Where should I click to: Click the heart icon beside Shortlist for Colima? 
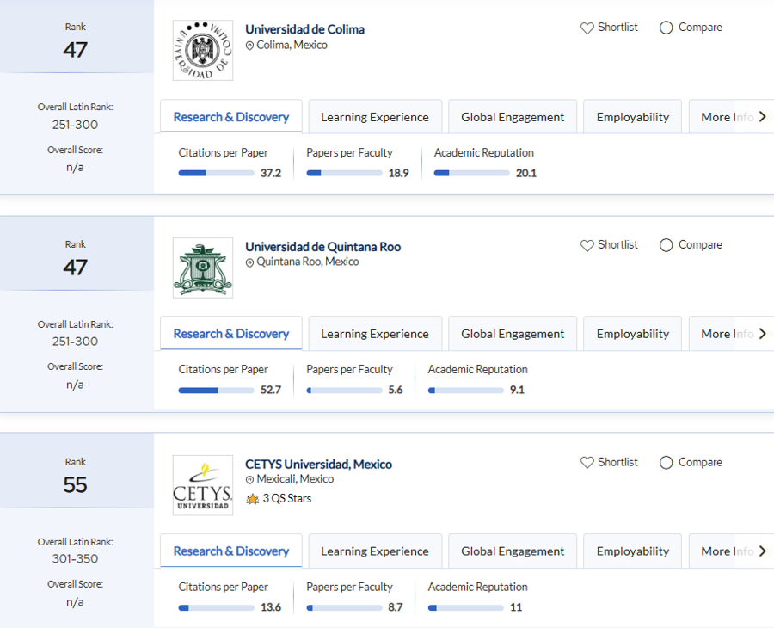(587, 27)
